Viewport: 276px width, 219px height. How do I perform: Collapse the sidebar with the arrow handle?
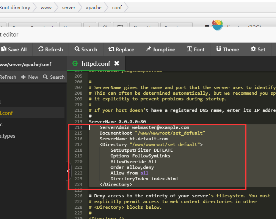coord(68,171)
